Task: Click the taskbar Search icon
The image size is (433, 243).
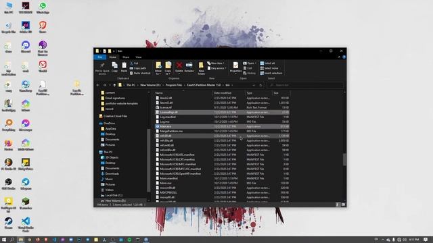Action: coord(12,240)
